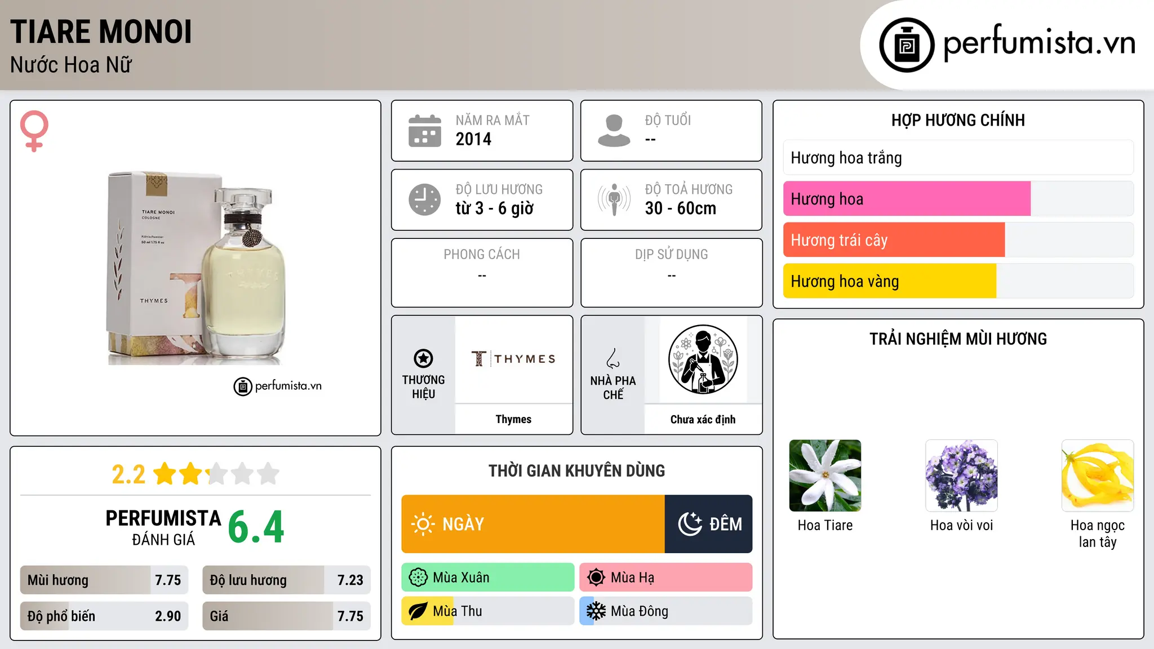The image size is (1154, 649).
Task: Click the HỢP HƯƠNG CHÍNH heading
Action: (x=958, y=120)
